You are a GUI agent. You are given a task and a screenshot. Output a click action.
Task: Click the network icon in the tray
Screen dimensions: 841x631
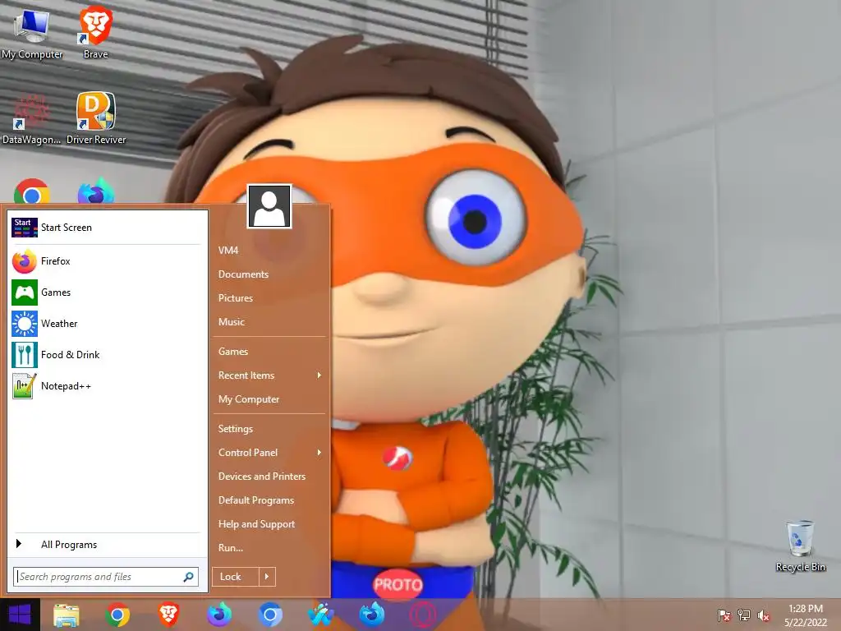[744, 615]
